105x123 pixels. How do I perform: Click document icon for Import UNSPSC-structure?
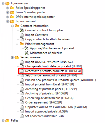click(x=22, y=62)
